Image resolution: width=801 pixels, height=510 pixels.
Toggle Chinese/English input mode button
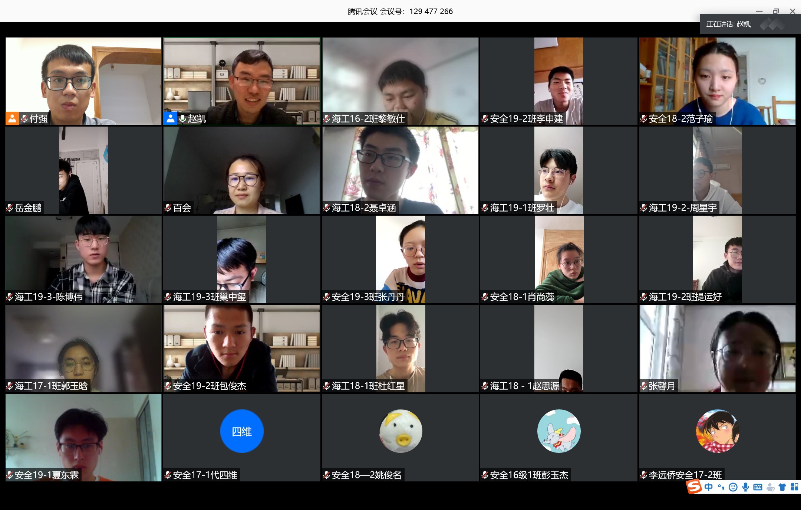click(708, 487)
